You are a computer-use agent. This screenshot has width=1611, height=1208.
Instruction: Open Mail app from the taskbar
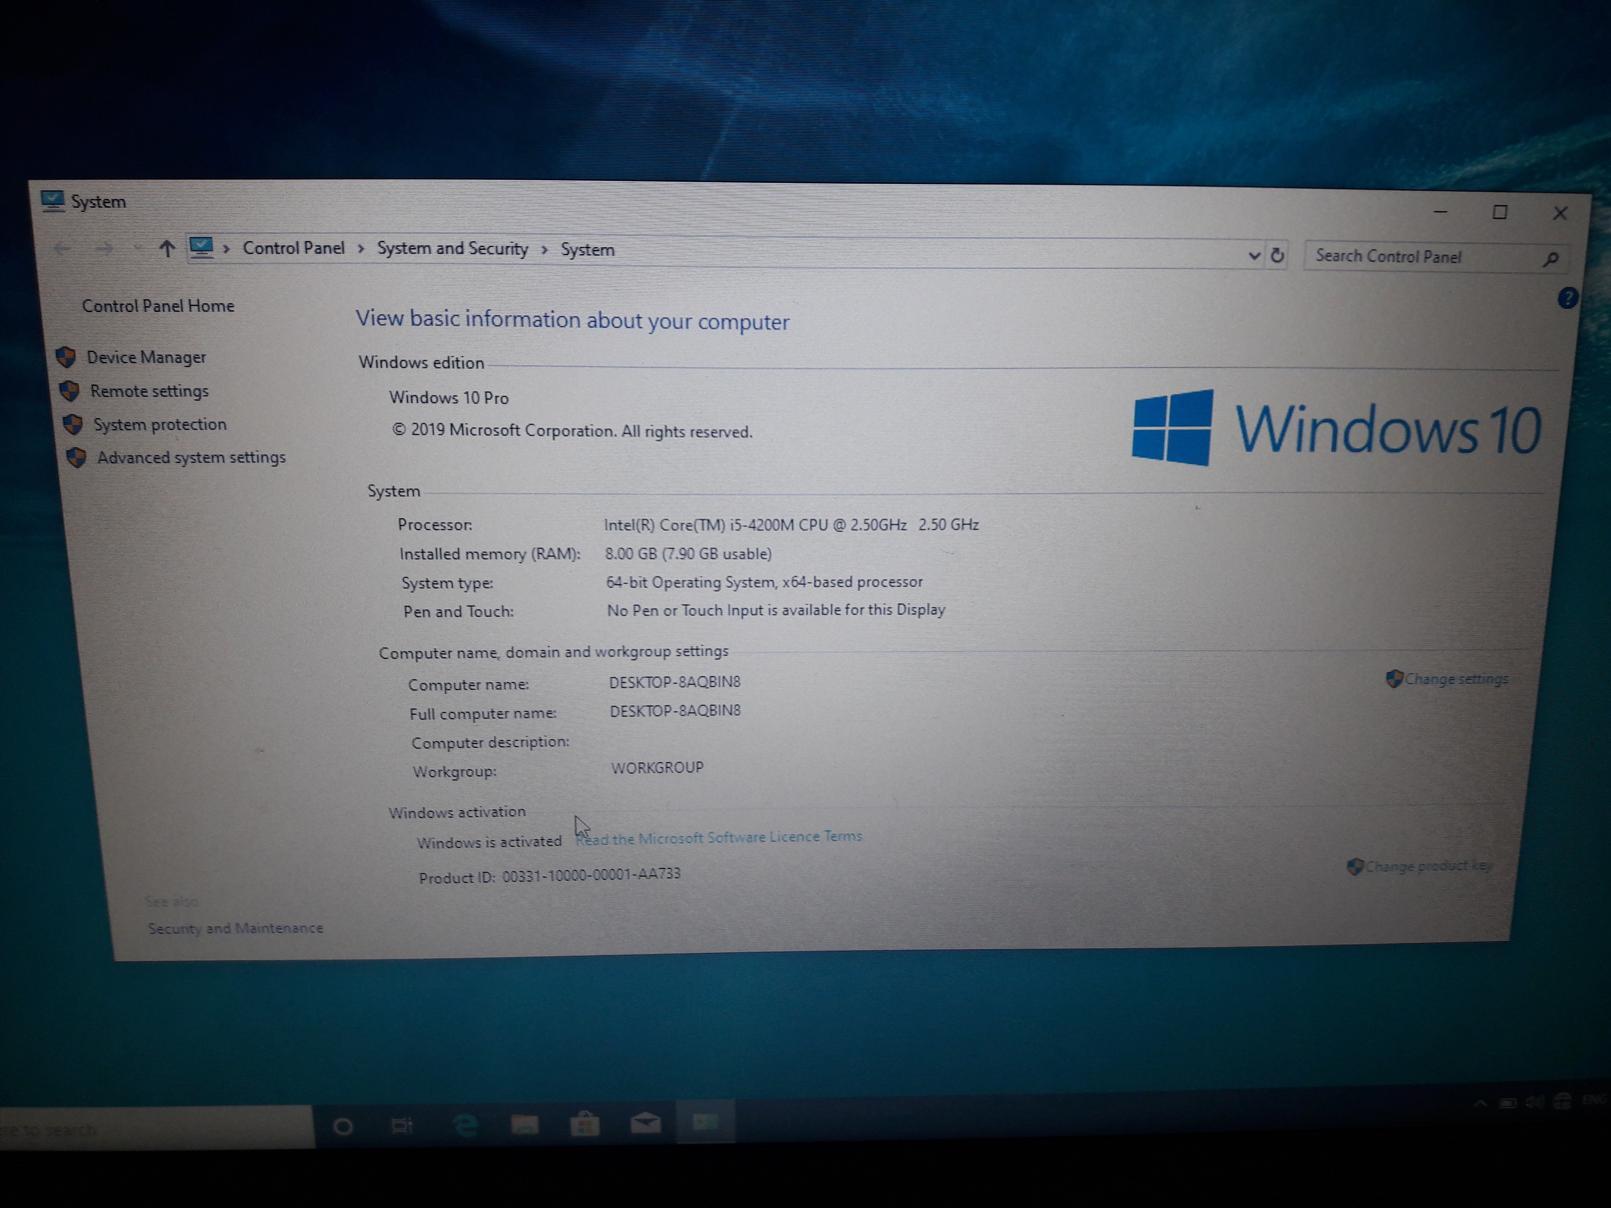click(645, 1123)
